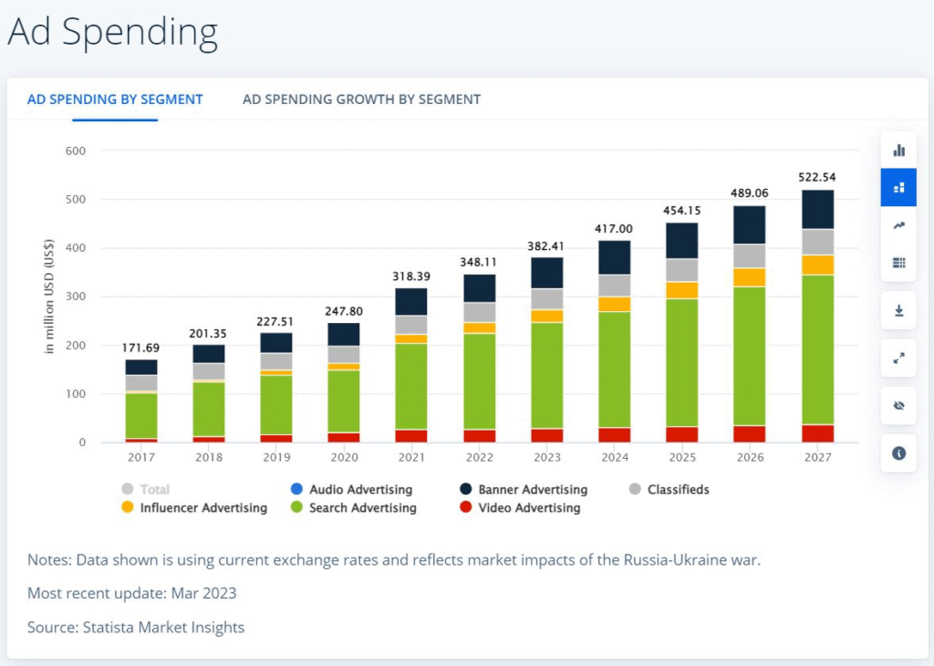Viewport: 934px width, 666px height.
Task: Expand the chart to fullscreen
Action: coord(898,359)
